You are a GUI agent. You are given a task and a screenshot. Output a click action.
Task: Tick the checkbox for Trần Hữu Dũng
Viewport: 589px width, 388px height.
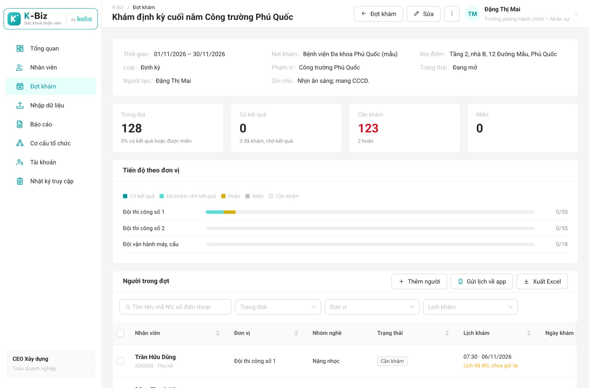click(120, 361)
